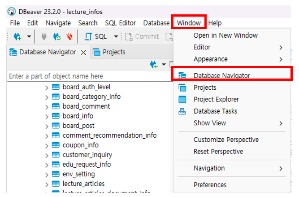The image size is (299, 197).
Task: Expand the board_comment table
Action: pyautogui.click(x=47, y=107)
